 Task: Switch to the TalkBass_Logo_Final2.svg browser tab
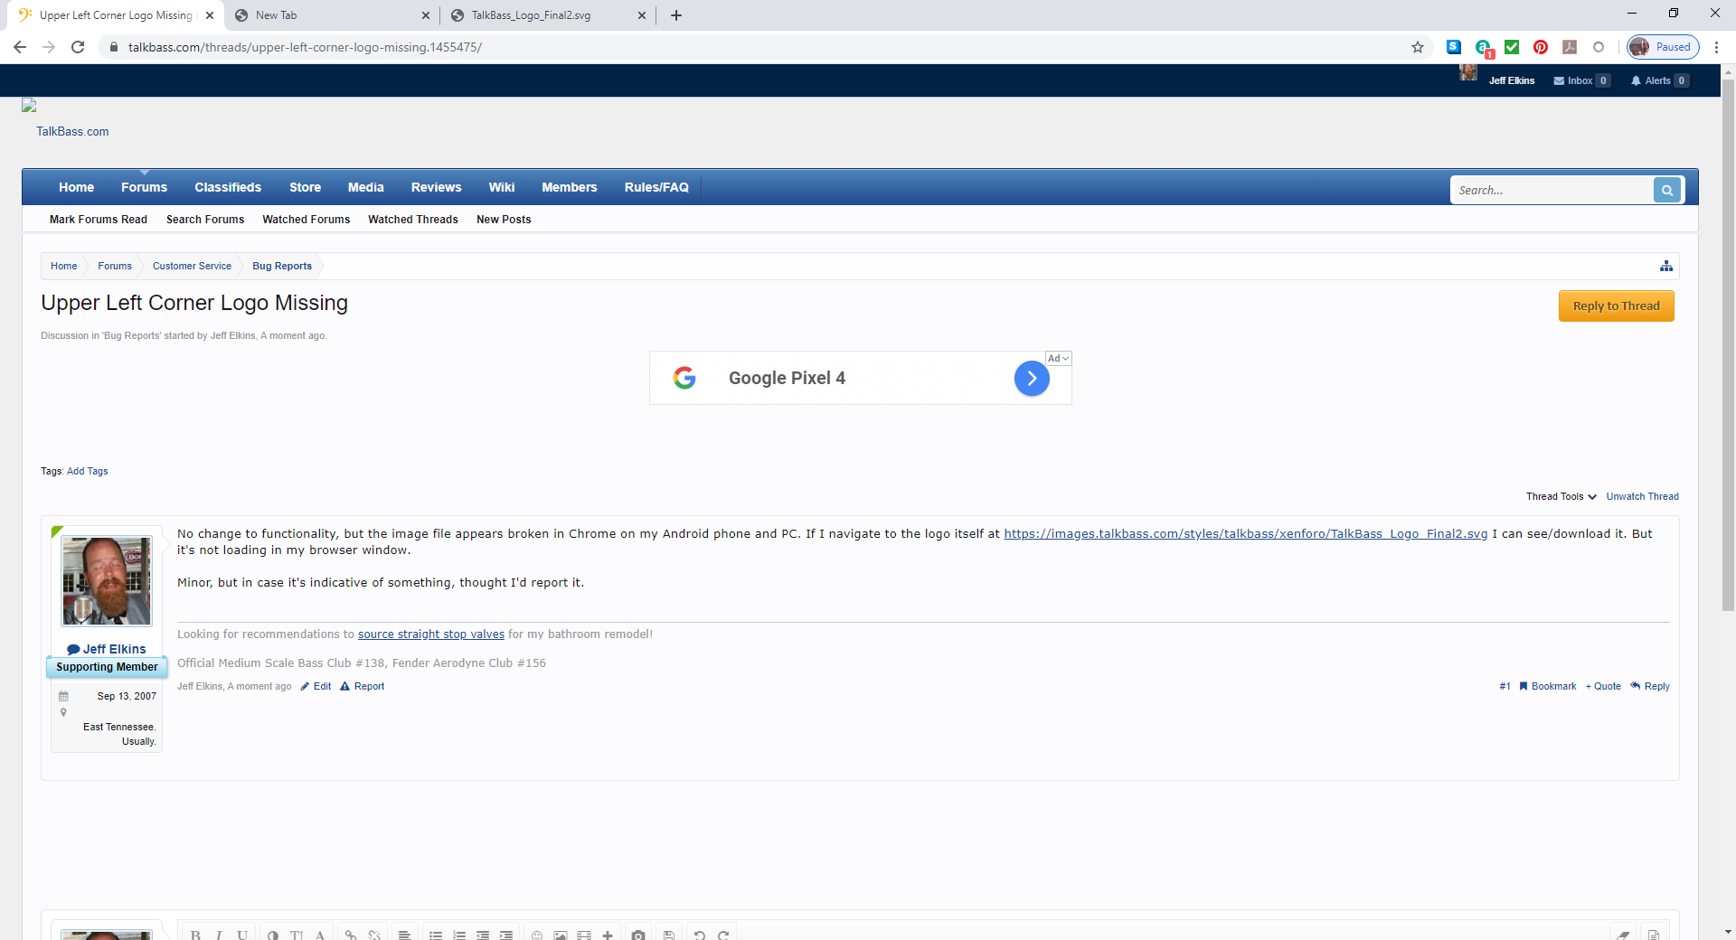(x=547, y=15)
